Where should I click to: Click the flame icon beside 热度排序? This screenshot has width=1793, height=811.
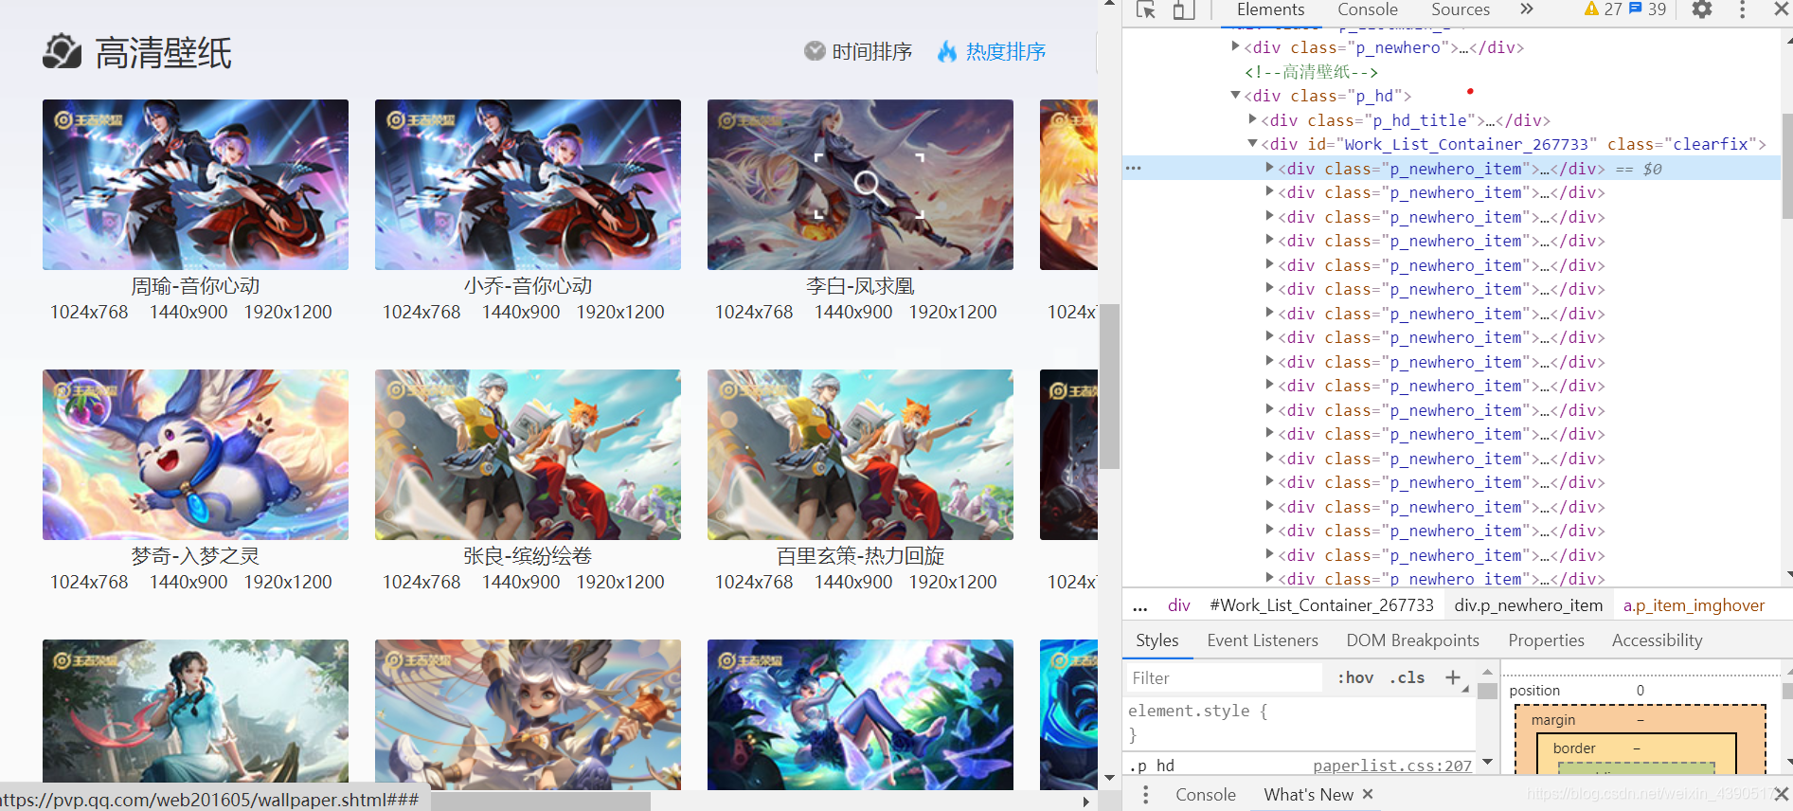(x=947, y=51)
